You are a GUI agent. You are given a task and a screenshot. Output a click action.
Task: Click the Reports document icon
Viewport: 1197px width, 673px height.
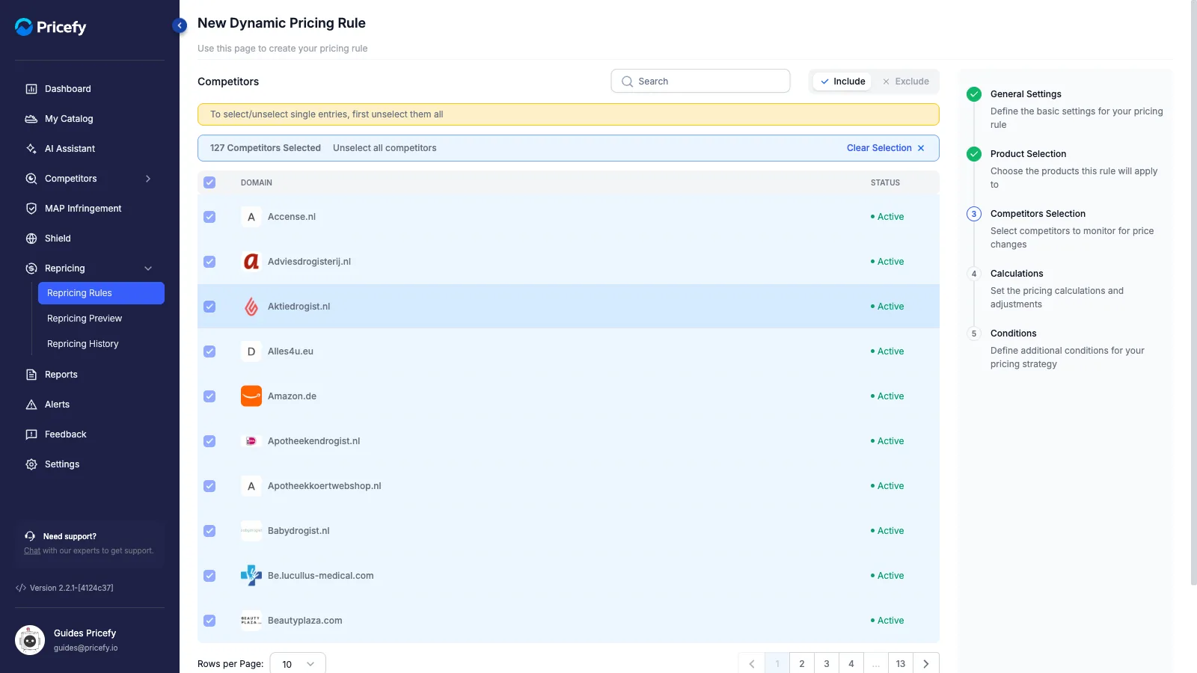pyautogui.click(x=31, y=375)
